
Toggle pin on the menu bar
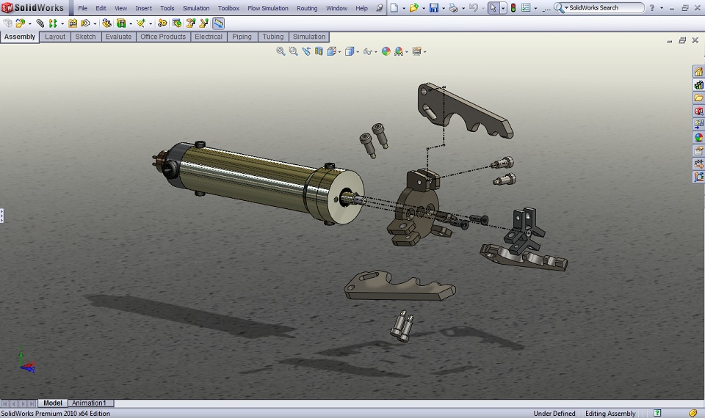(x=380, y=8)
